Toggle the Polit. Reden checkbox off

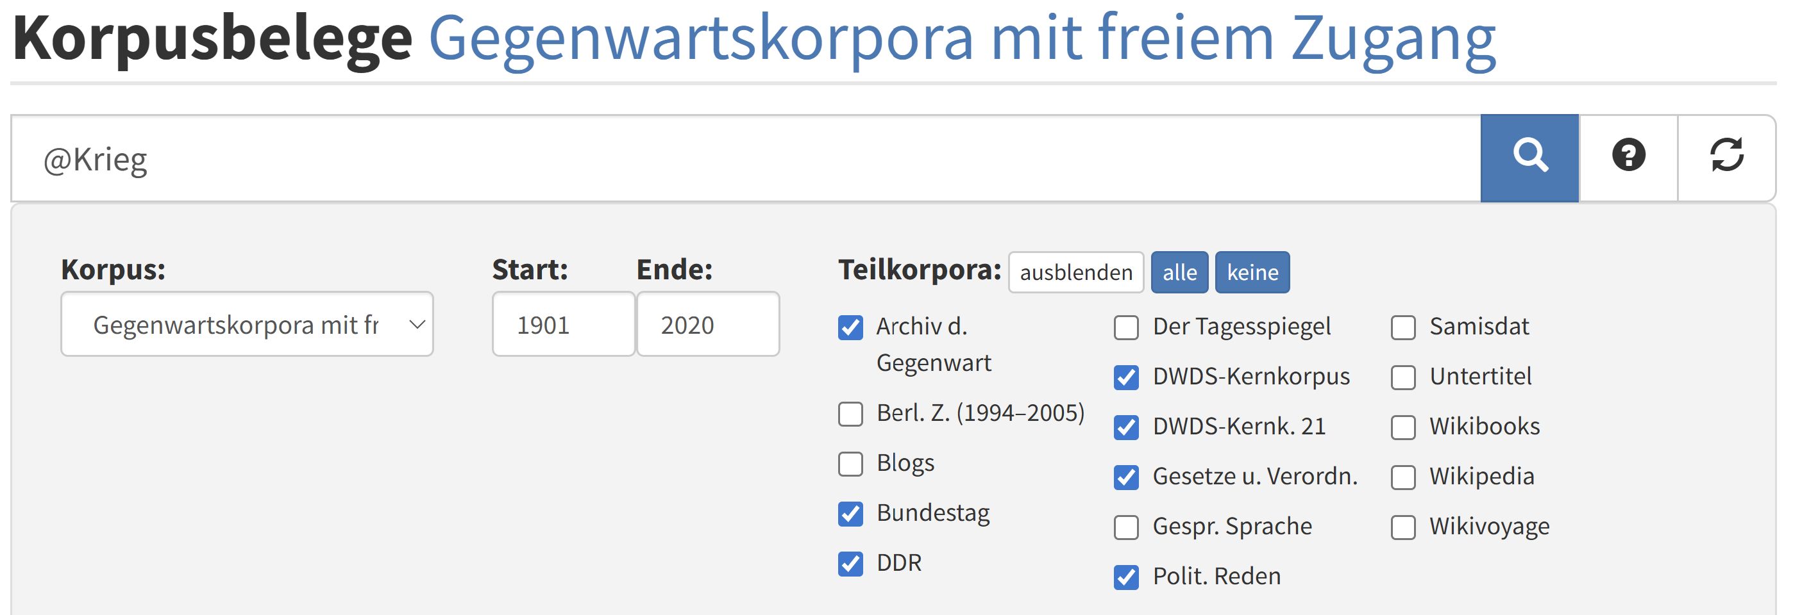[1126, 577]
